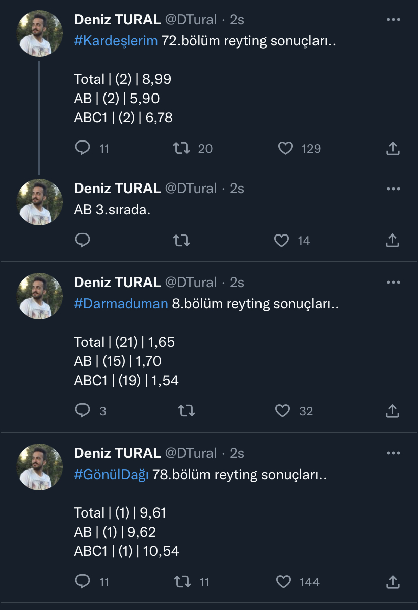Like the Darmaduman rating tweet
Viewport: 418px width, 610px height.
(282, 411)
